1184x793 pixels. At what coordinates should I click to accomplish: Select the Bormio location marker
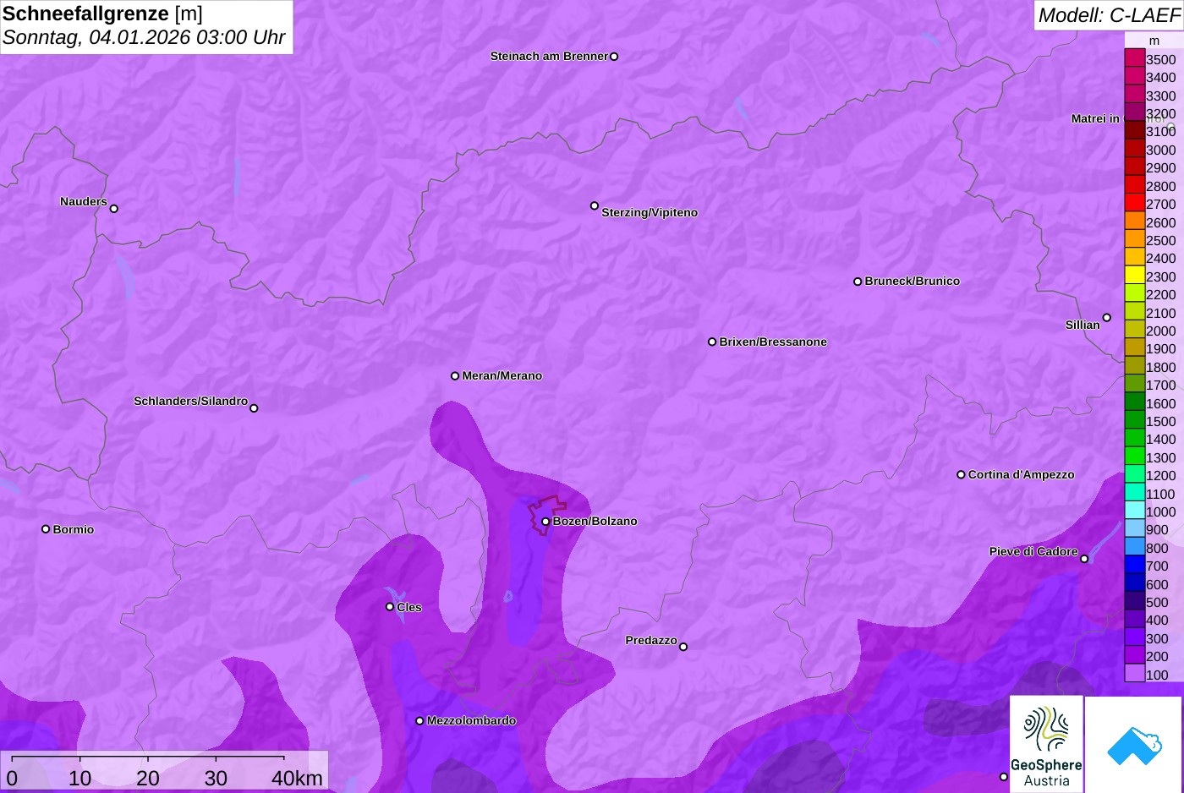click(x=46, y=529)
